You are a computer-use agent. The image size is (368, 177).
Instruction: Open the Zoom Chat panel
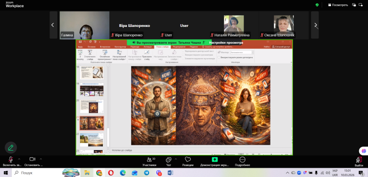click(168, 159)
